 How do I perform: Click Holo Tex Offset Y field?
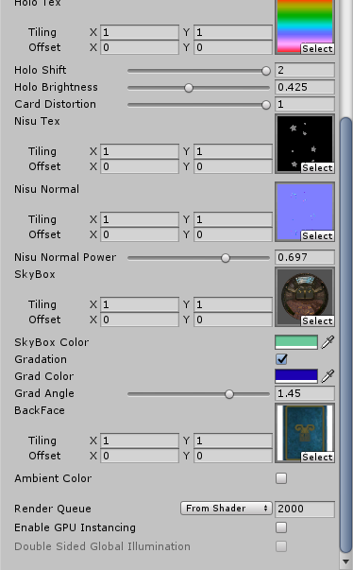233,47
